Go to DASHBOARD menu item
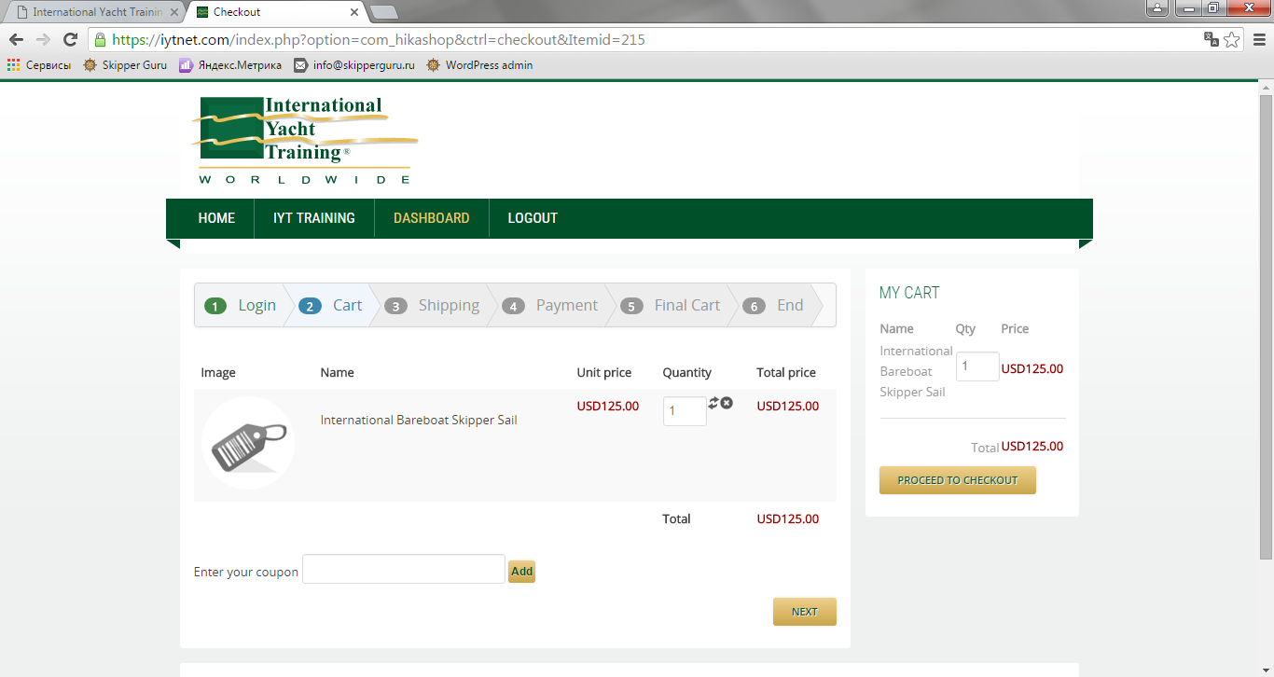The image size is (1274, 677). tap(432, 218)
